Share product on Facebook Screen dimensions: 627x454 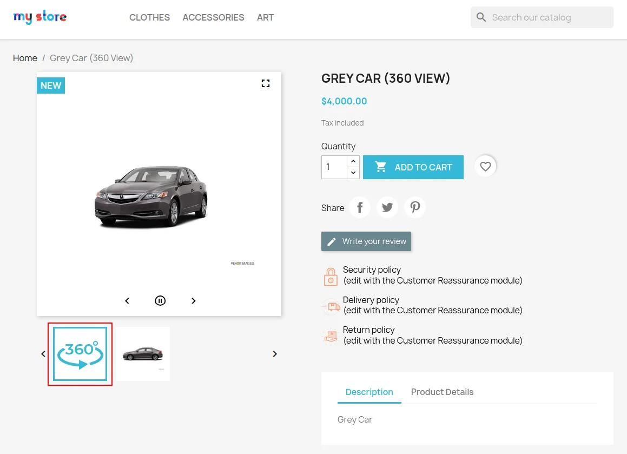(x=360, y=207)
